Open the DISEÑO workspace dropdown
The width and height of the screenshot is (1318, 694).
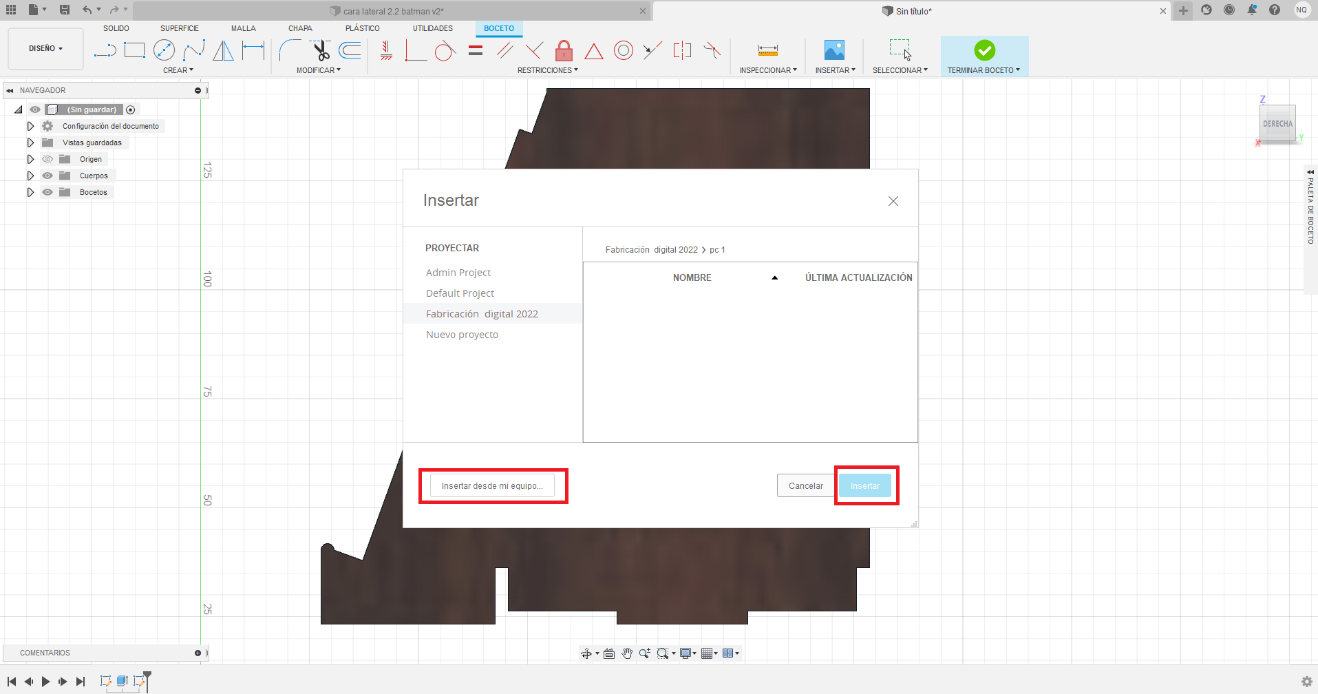click(45, 49)
